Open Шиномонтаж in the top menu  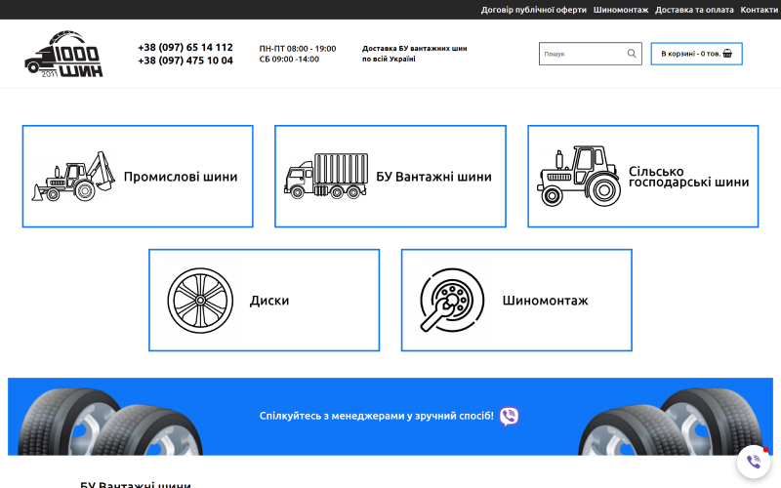click(x=621, y=10)
